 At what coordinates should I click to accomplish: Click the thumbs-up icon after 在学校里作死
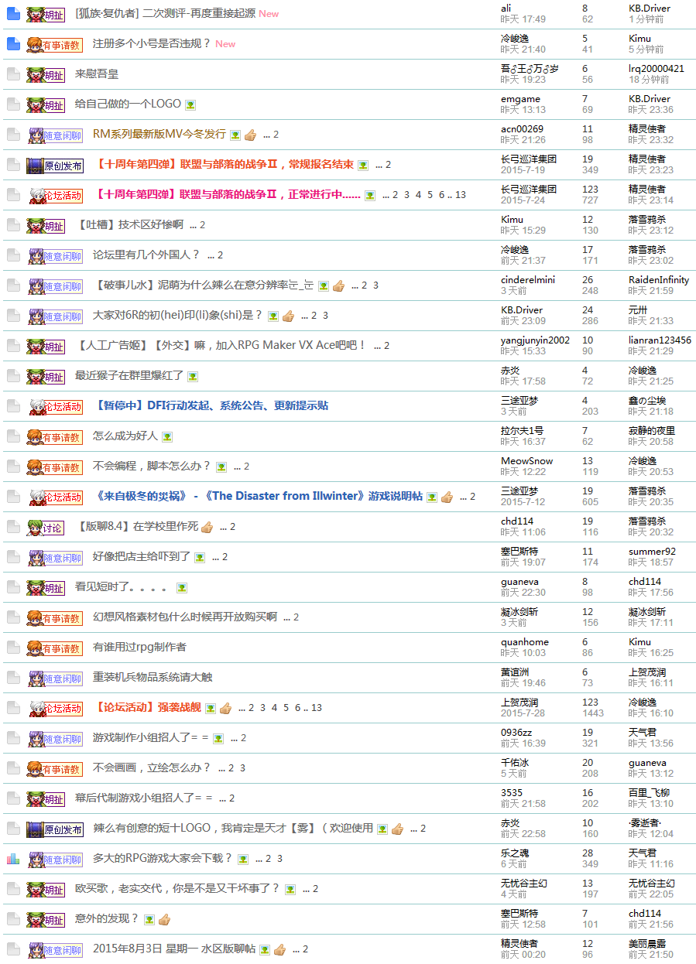click(x=207, y=527)
